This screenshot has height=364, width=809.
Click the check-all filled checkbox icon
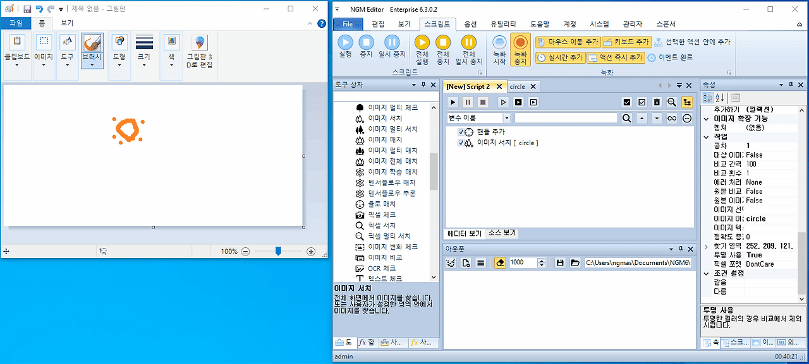626,102
